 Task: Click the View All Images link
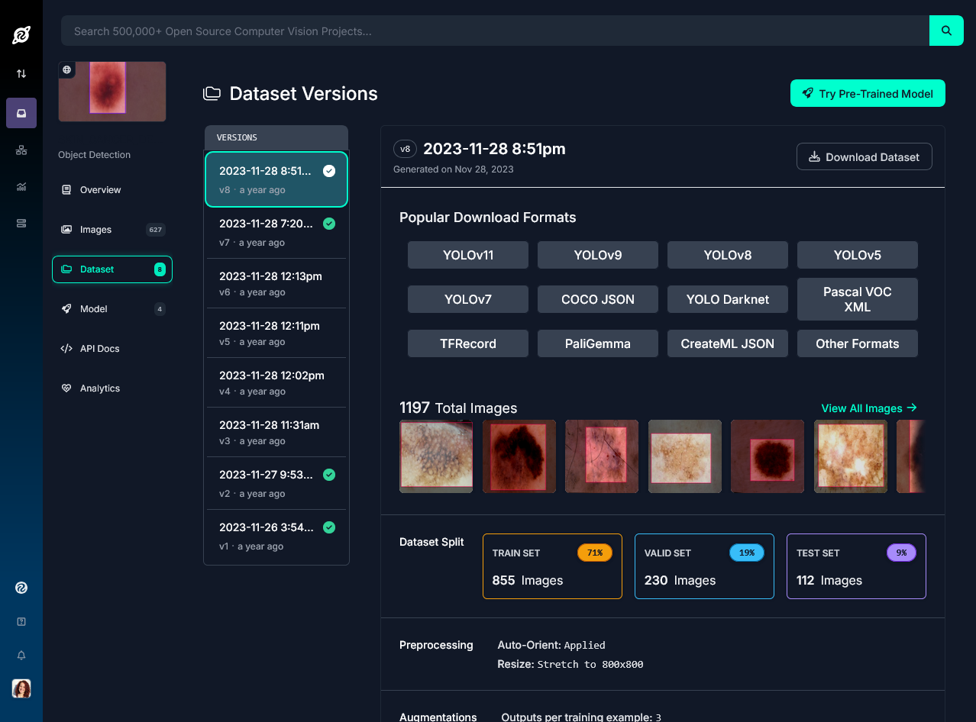point(868,408)
